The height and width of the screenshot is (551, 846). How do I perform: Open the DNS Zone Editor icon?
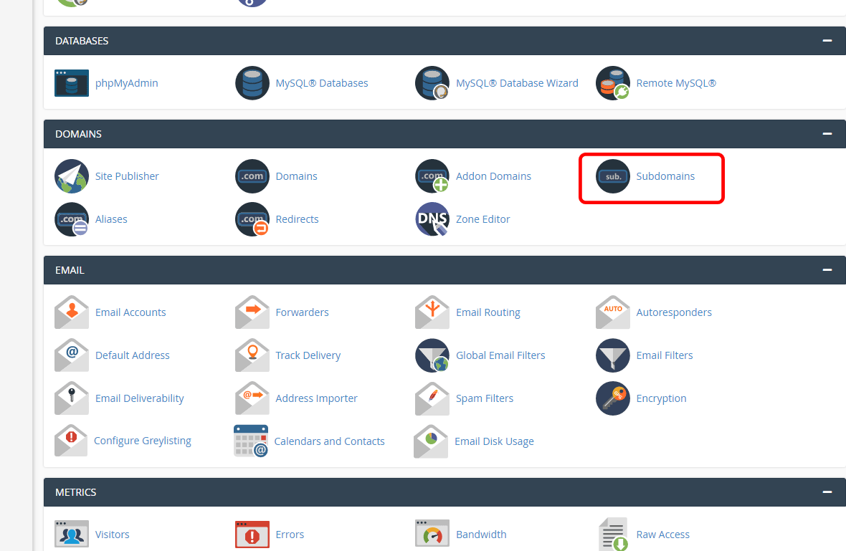tap(432, 219)
